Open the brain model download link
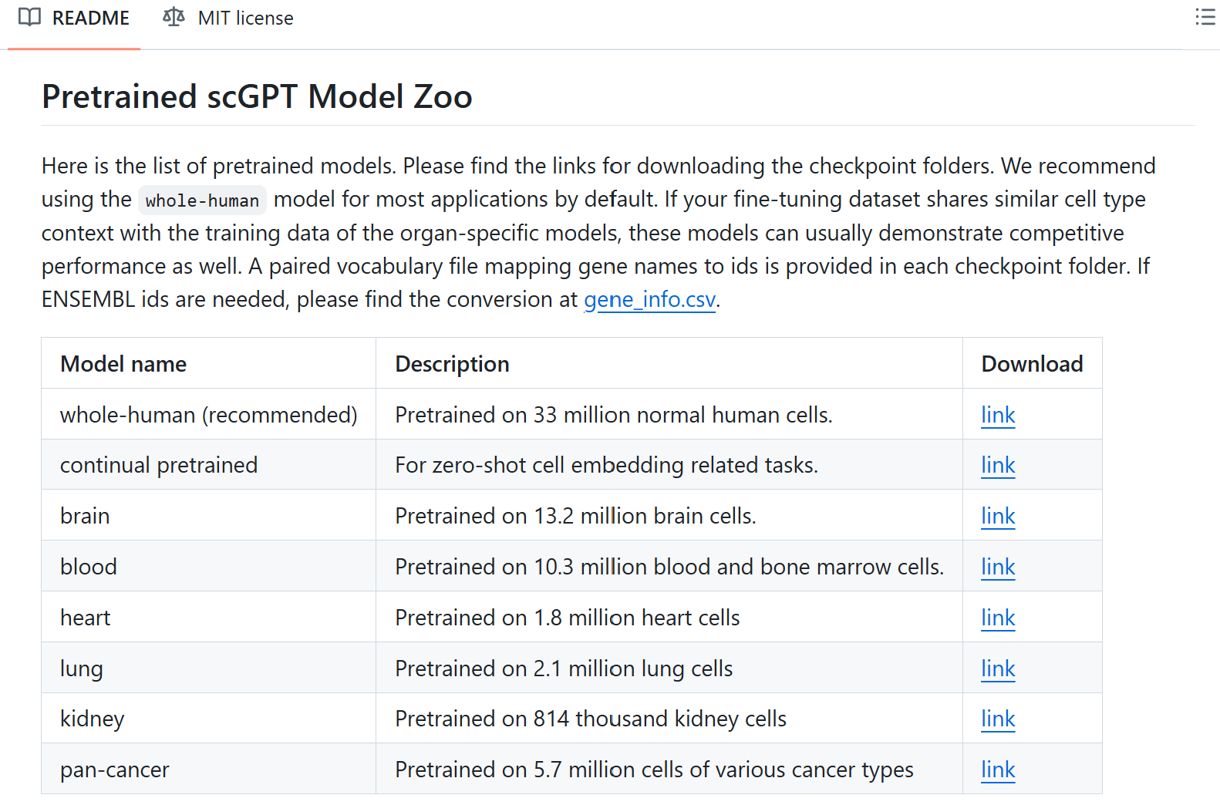The image size is (1220, 805). point(997,516)
